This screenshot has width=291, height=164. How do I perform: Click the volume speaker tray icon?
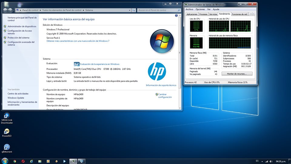coord(271,161)
